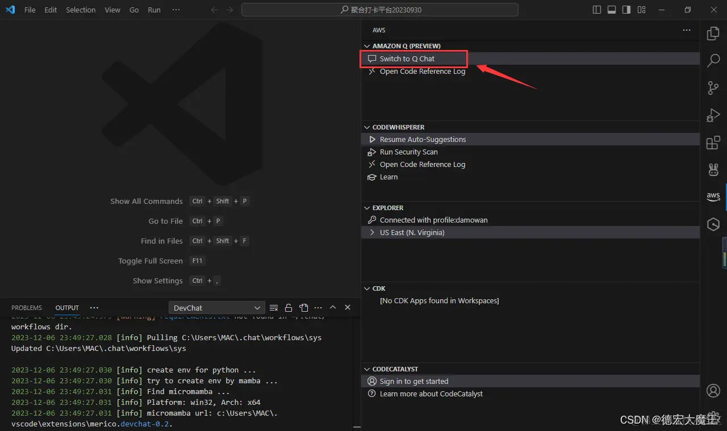Open the DevChat rabbit icon view

coord(713,169)
